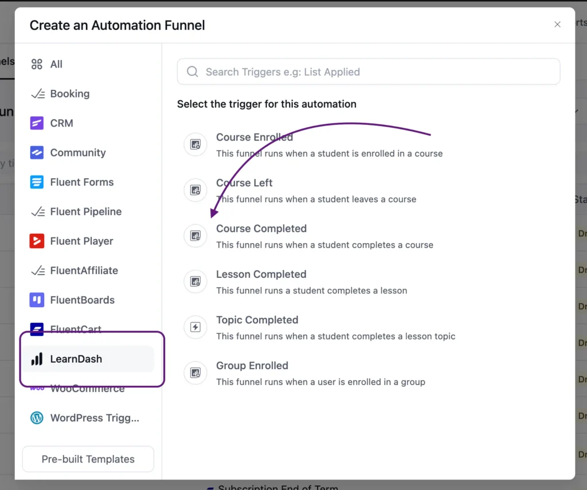The image size is (587, 490).
Task: Click the blue Community icon
Action: coord(37,152)
